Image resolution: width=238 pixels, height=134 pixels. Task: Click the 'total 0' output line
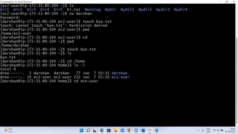[x=8, y=69]
